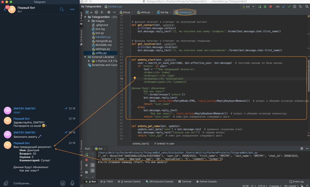Open .gitignore in the project tree
This screenshot has height=187, width=310.
point(102,25)
